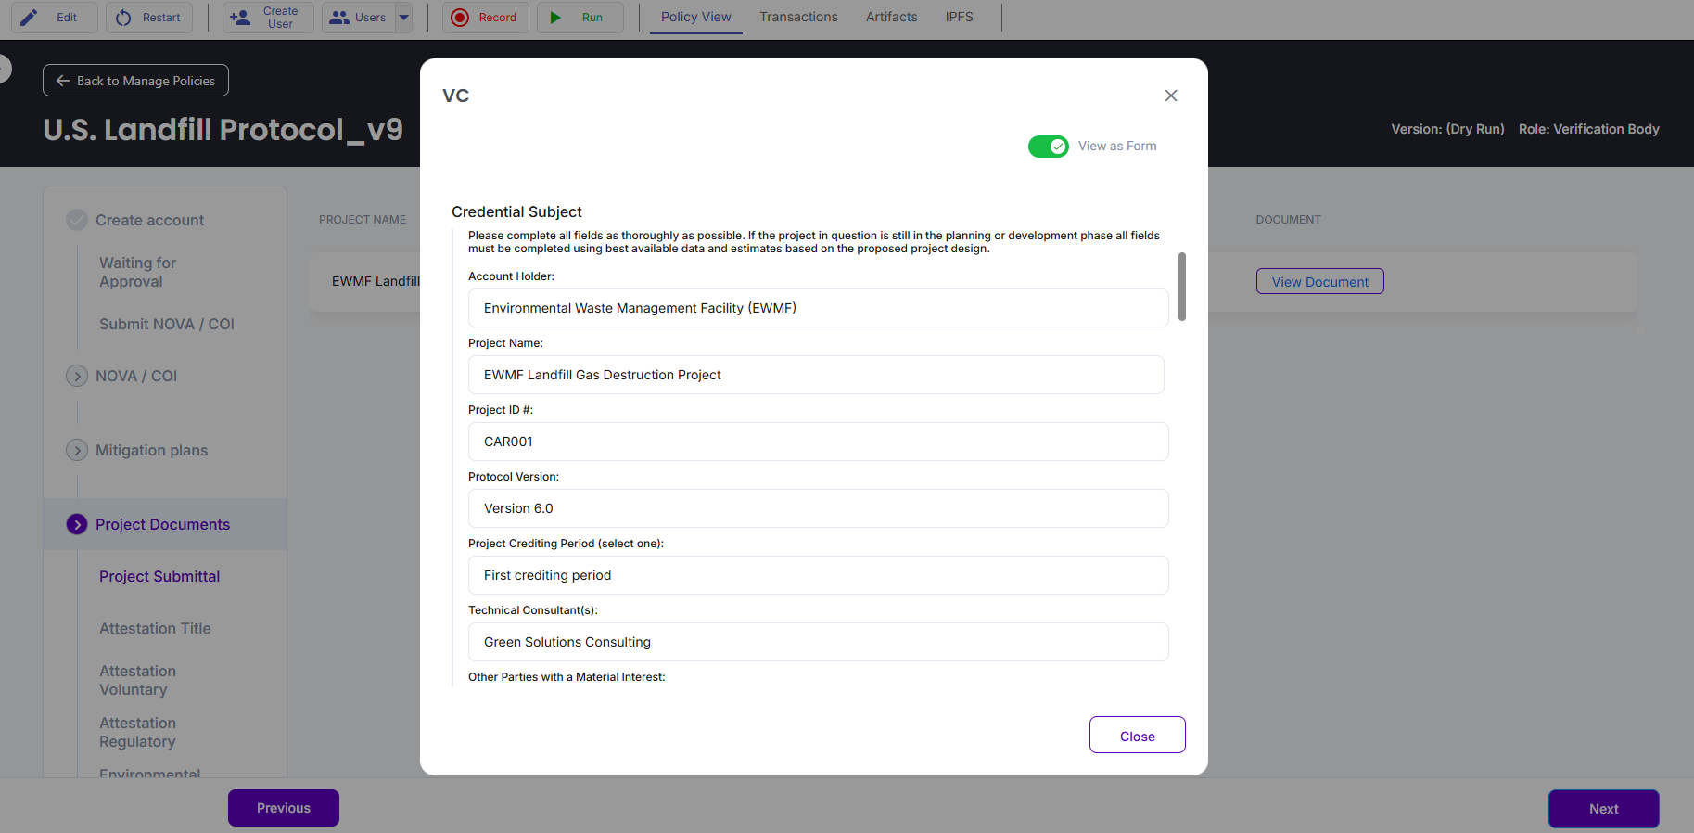Open the Artifacts tab
The image size is (1694, 833).
891,17
